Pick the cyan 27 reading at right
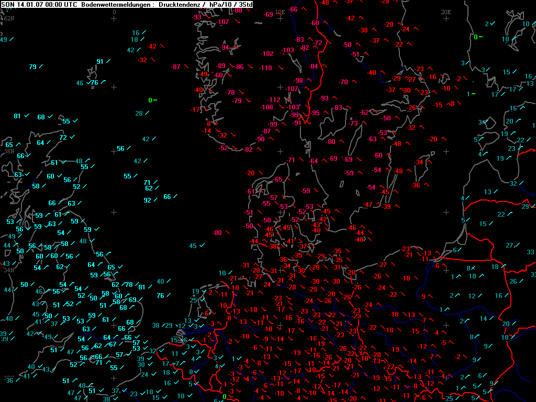This screenshot has width=536, height=402. (509, 245)
